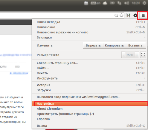
Task: Open system gear menu in top panel
Action: (144, 3)
